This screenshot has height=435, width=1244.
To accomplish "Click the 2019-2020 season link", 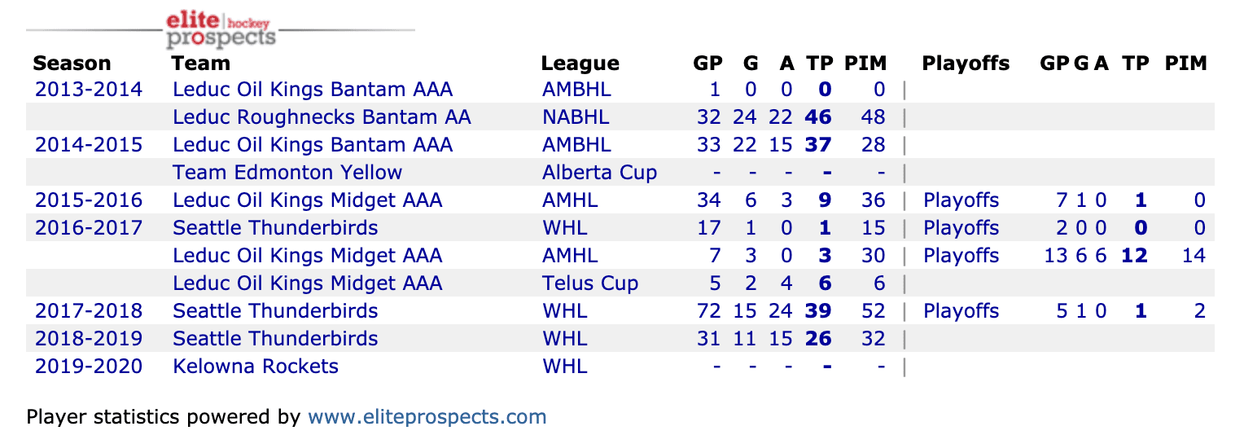I will [x=88, y=367].
